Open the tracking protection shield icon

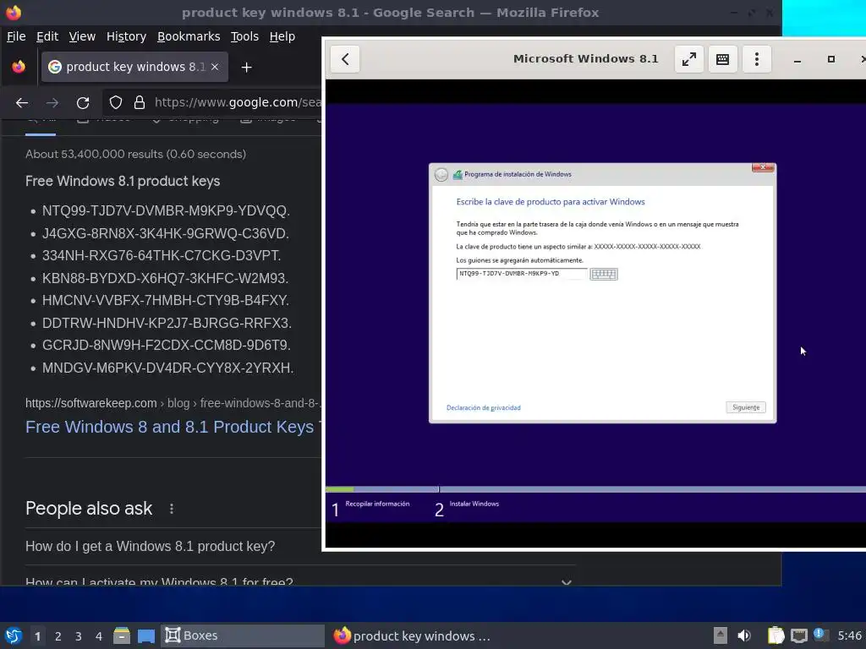point(115,102)
